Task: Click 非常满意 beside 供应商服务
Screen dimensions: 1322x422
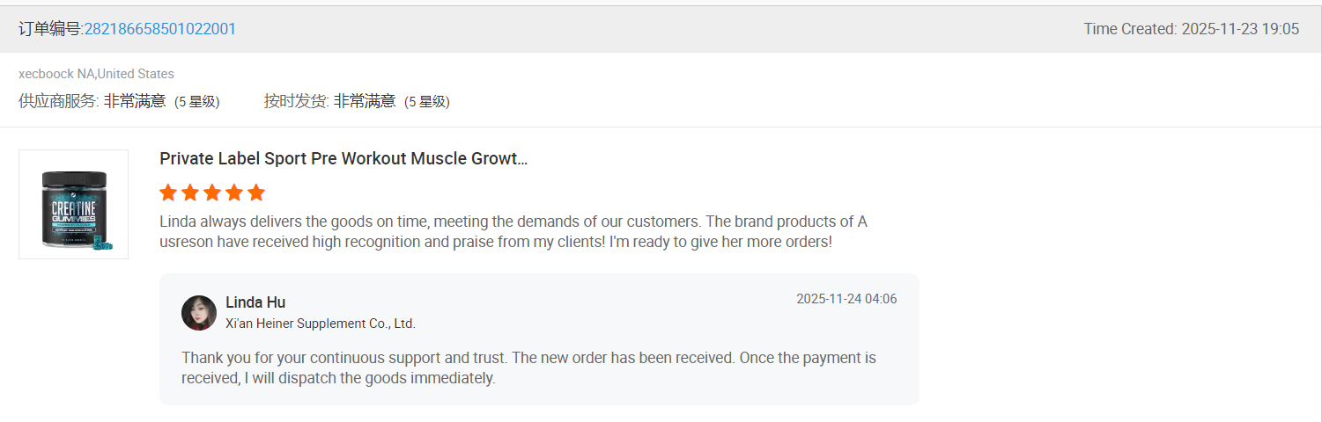Action: pos(135,101)
